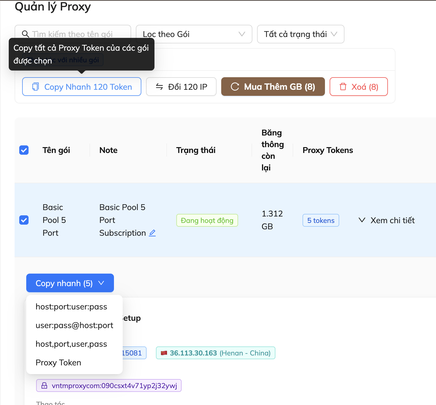The image size is (436, 405).
Task: Open the Tất cả trạng thái status filter
Action: pyautogui.click(x=300, y=34)
